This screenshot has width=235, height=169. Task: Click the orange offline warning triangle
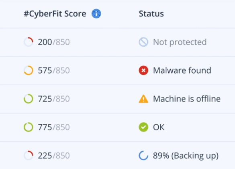(x=143, y=99)
